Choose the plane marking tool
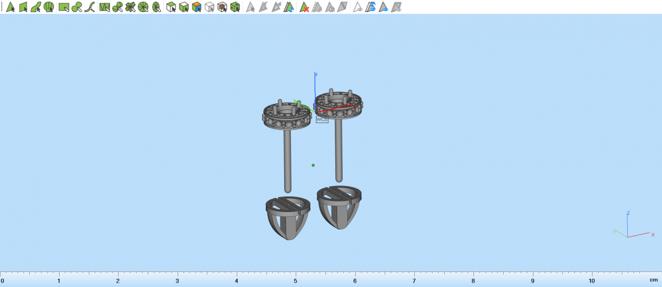Viewport: 662px width, 287px height. click(x=23, y=7)
